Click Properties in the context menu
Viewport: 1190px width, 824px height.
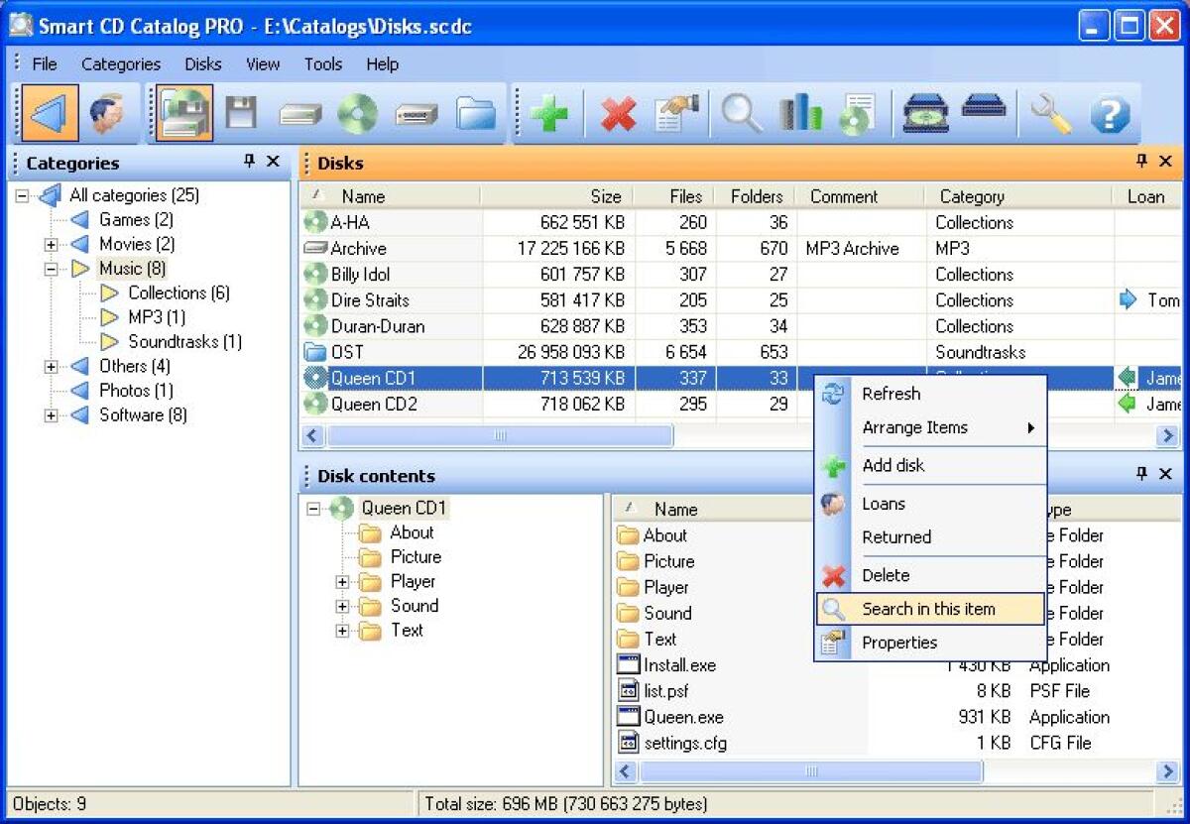[899, 643]
